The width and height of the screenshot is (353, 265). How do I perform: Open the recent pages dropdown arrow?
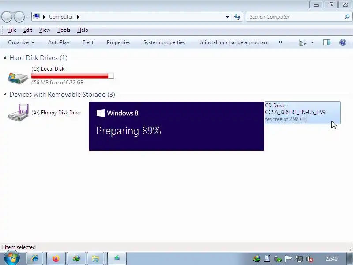click(28, 17)
